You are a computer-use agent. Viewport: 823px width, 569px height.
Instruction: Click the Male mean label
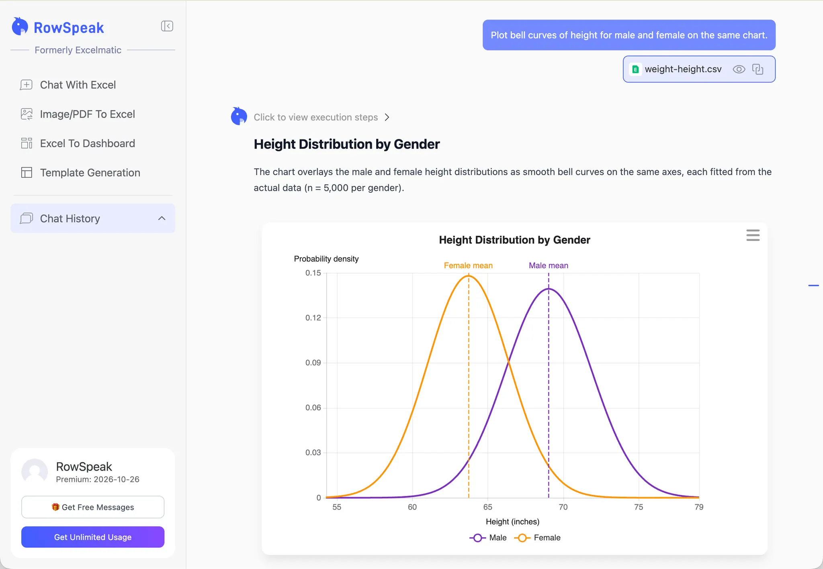tap(549, 265)
